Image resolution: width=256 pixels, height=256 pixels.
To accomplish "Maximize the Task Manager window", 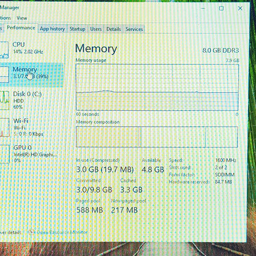I will 221,8.
